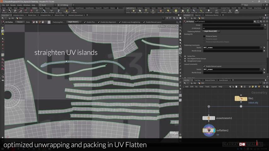Open the network Layout menu
This screenshot has width=269, height=151.
[x=214, y=87]
